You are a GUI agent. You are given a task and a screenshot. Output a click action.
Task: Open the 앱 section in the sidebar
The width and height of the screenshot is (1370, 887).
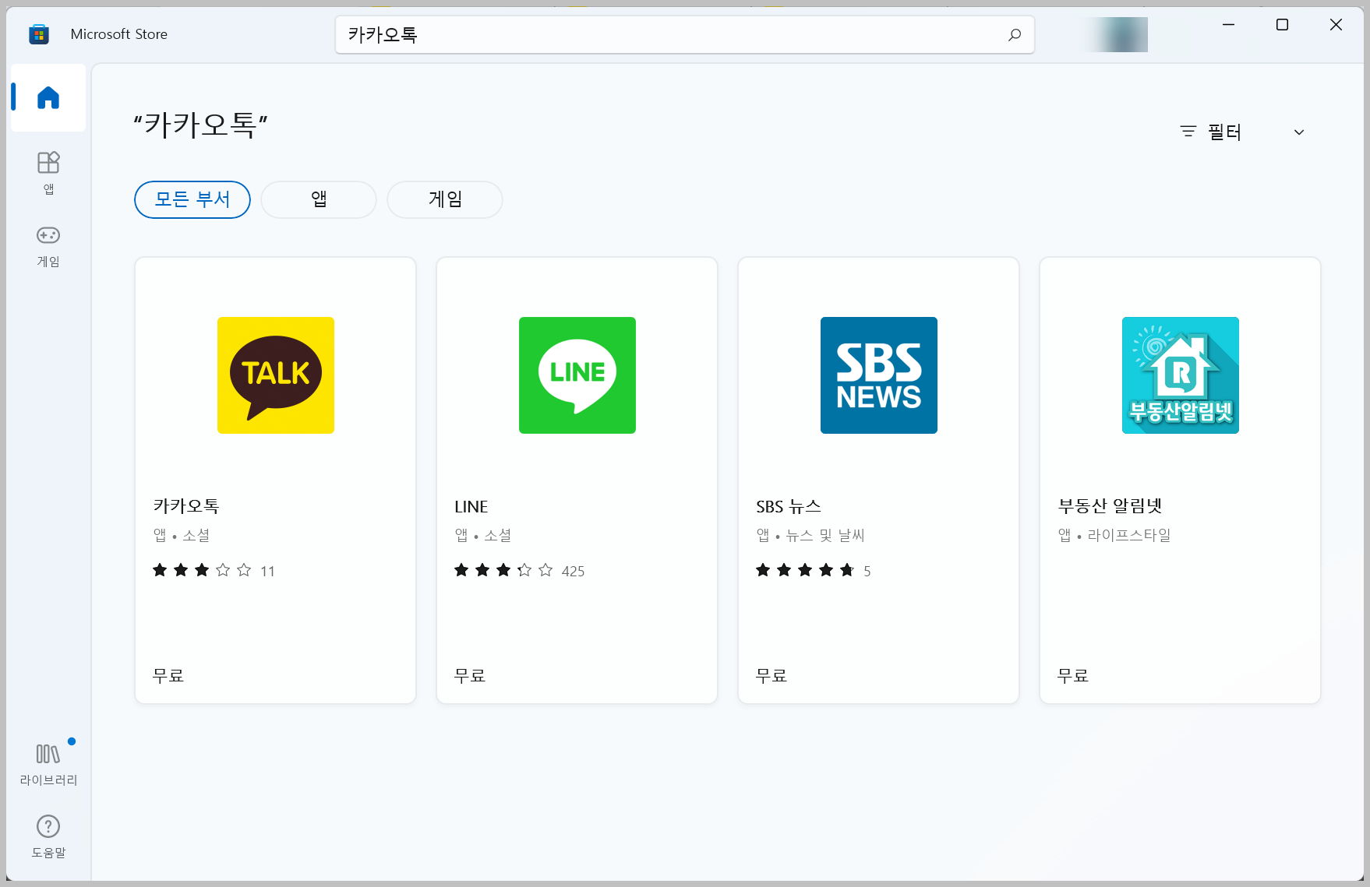(x=48, y=173)
